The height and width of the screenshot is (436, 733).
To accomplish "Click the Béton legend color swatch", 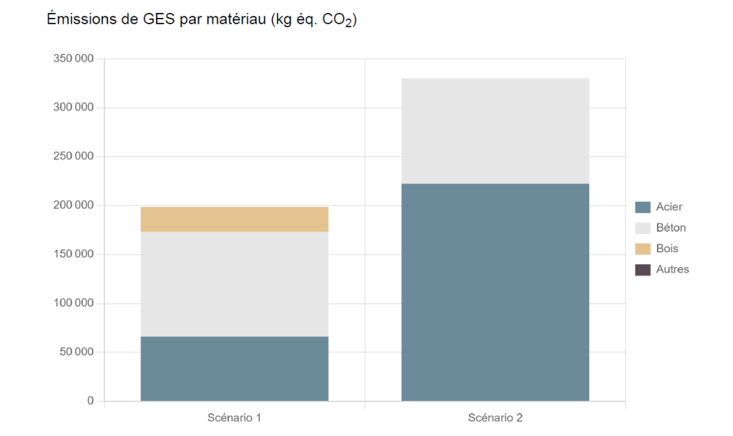I will click(x=642, y=228).
